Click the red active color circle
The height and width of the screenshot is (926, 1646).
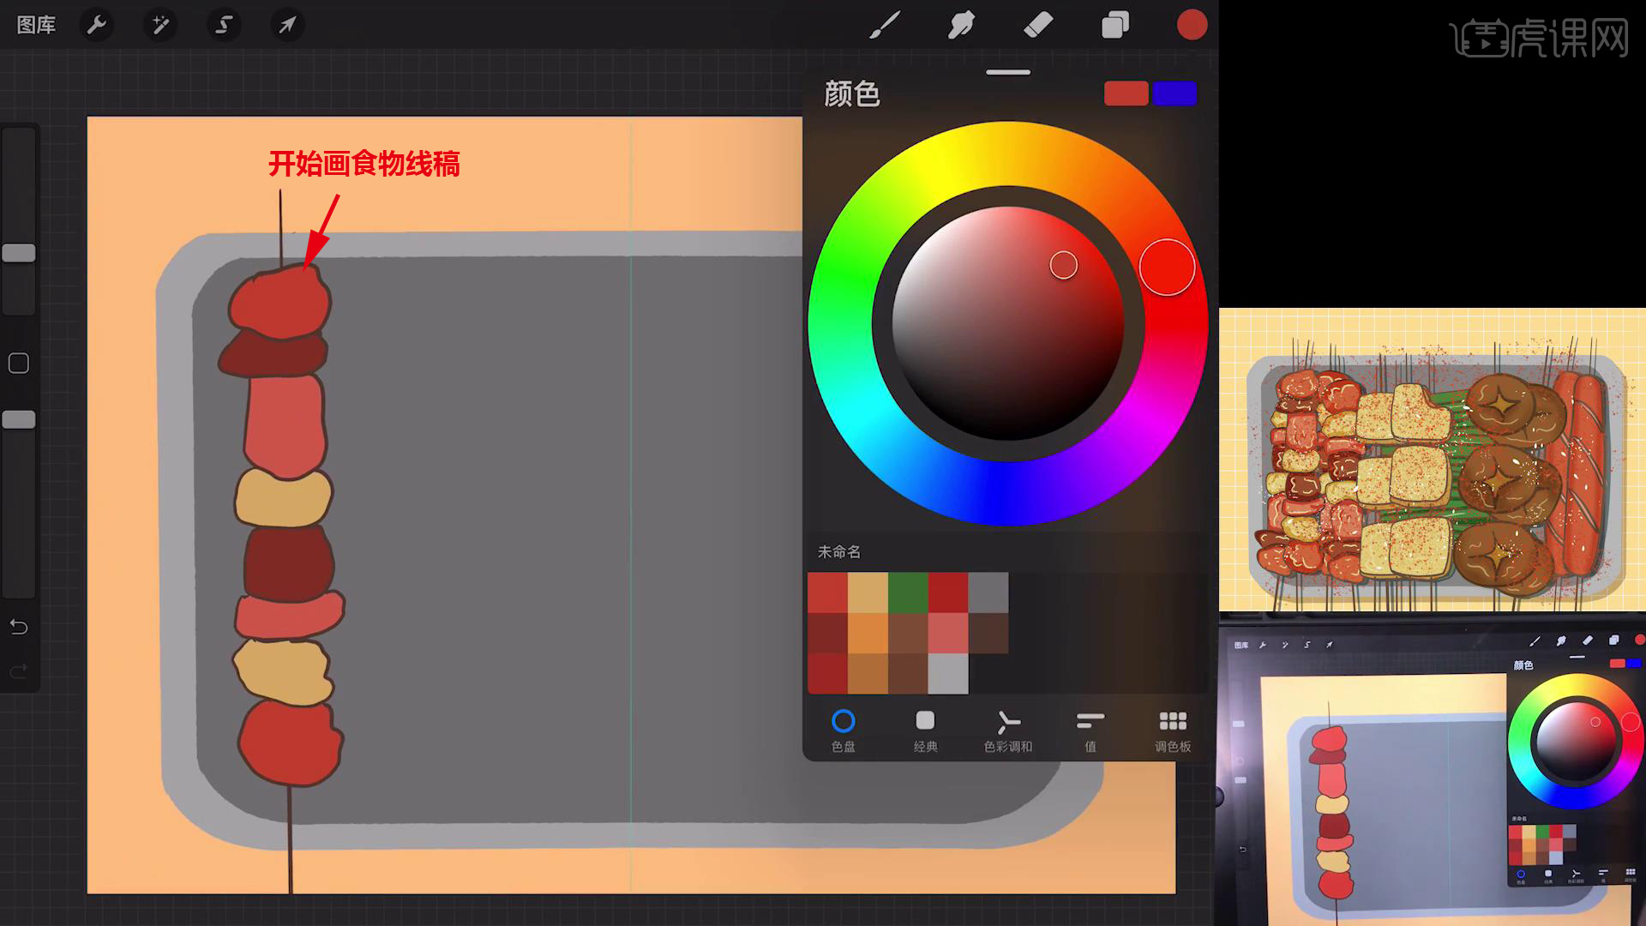tap(1192, 25)
